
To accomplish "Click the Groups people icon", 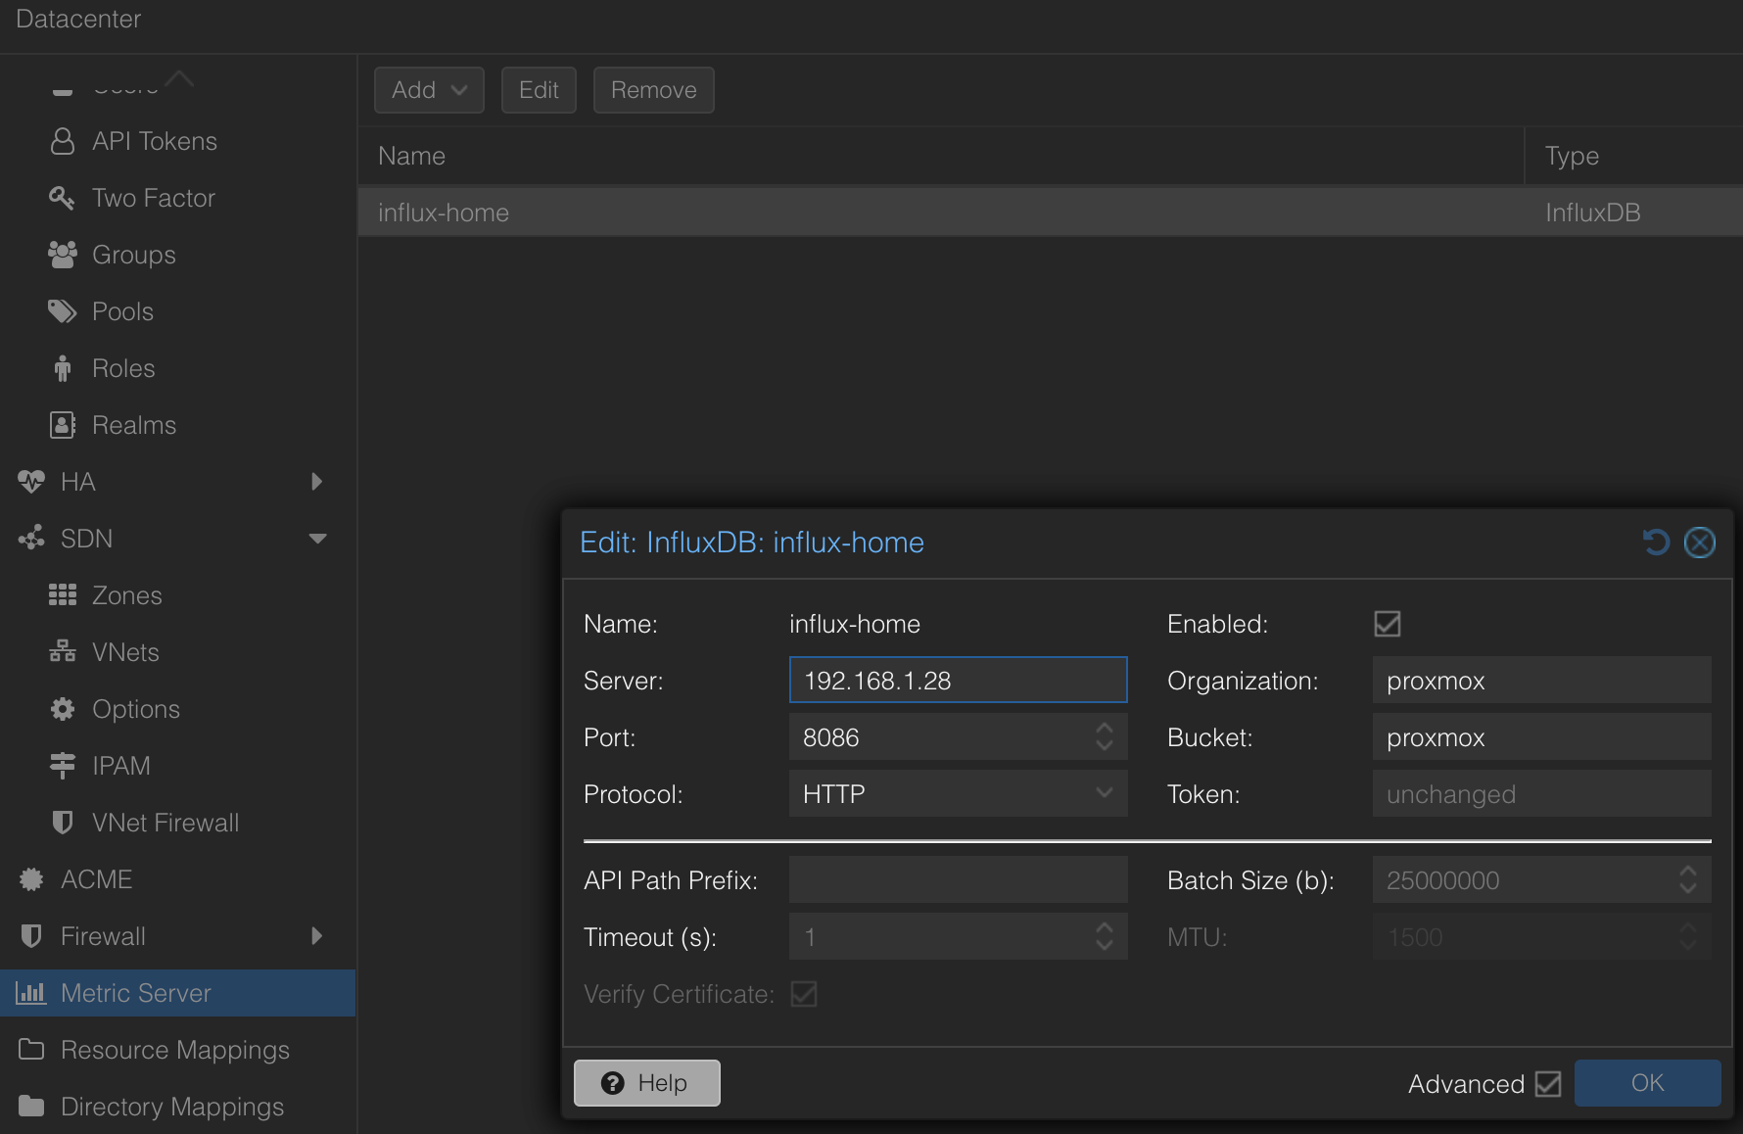I will tap(62, 255).
